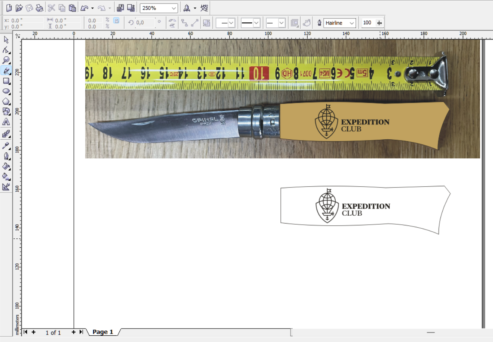Screen dimensions: 493x342
Task: Expand the start arrowhead selector dropdown
Action: coord(231,23)
